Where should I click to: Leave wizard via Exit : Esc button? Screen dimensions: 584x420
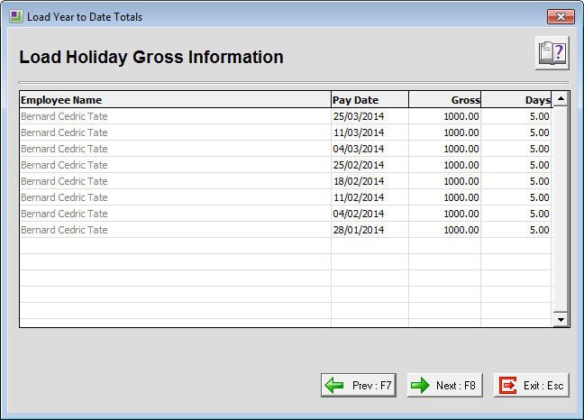point(532,385)
